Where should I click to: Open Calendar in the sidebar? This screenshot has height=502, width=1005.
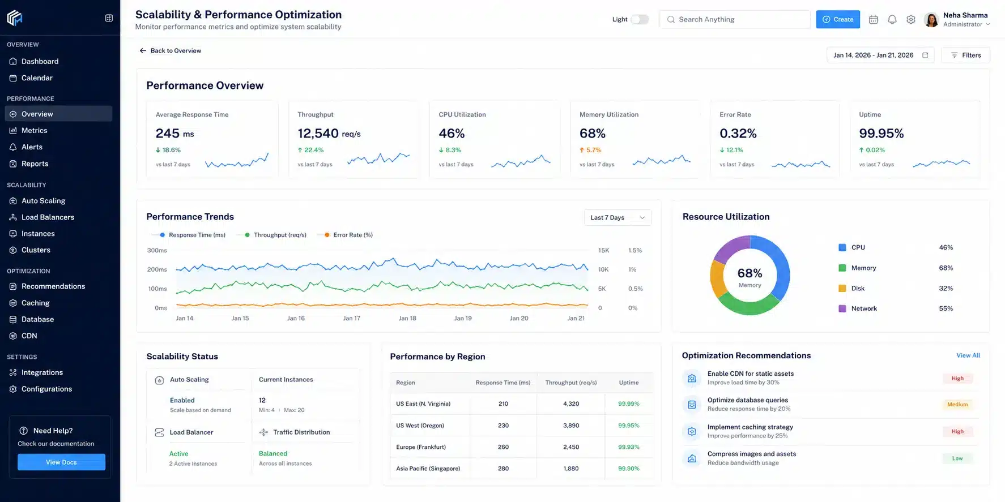pos(58,78)
